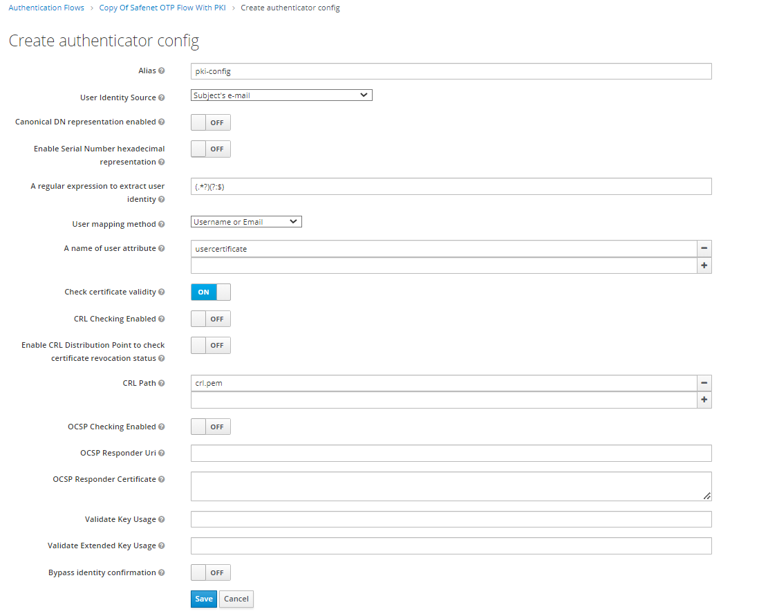
Task: Save the authenticator config
Action: coord(203,599)
